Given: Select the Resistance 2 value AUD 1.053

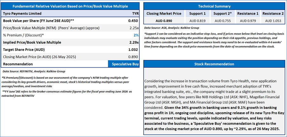Looking at the screenshot, I should (x=273, y=21).
